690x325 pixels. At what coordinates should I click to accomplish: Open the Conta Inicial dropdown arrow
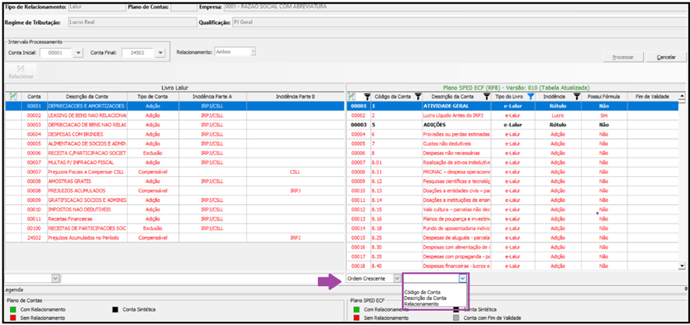coord(77,53)
